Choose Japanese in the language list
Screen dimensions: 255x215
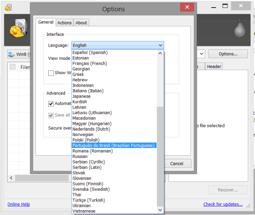pos(82,96)
